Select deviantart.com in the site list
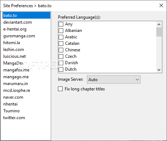Image resolution: width=167 pixels, height=141 pixels. pos(26,22)
